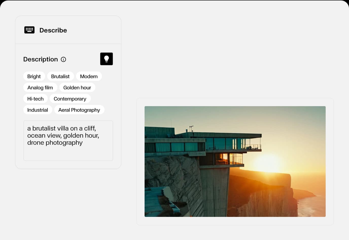
Task: Toggle the Contemporary tag chip
Action: click(x=70, y=99)
